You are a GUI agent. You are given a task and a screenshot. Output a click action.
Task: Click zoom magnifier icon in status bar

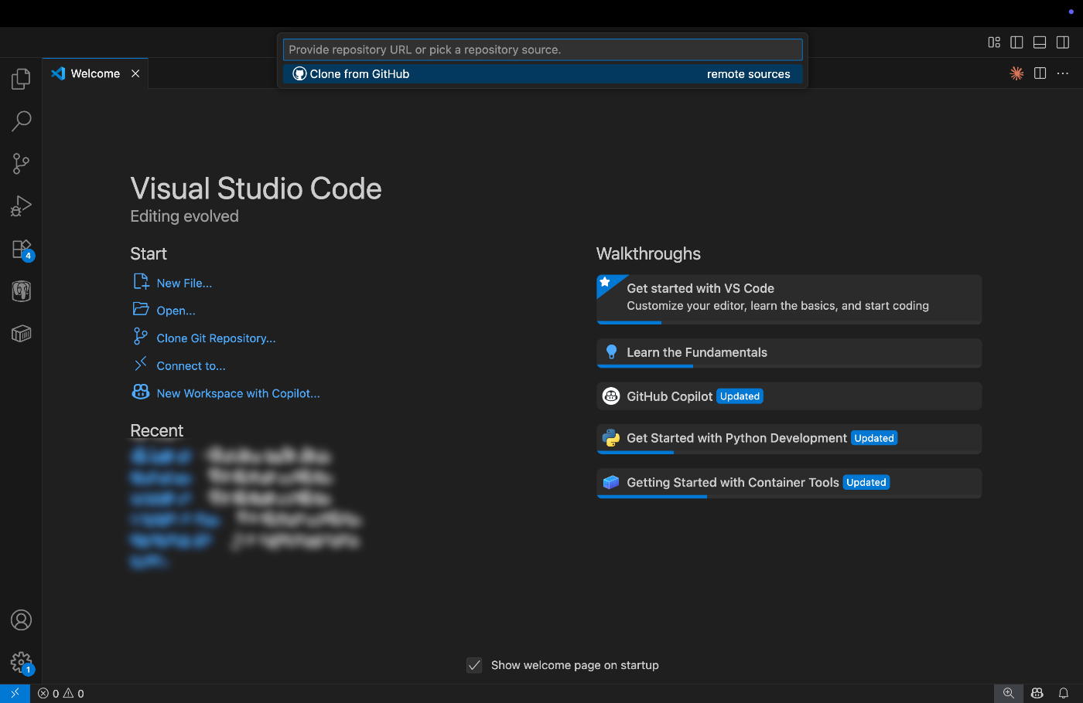tap(1009, 694)
